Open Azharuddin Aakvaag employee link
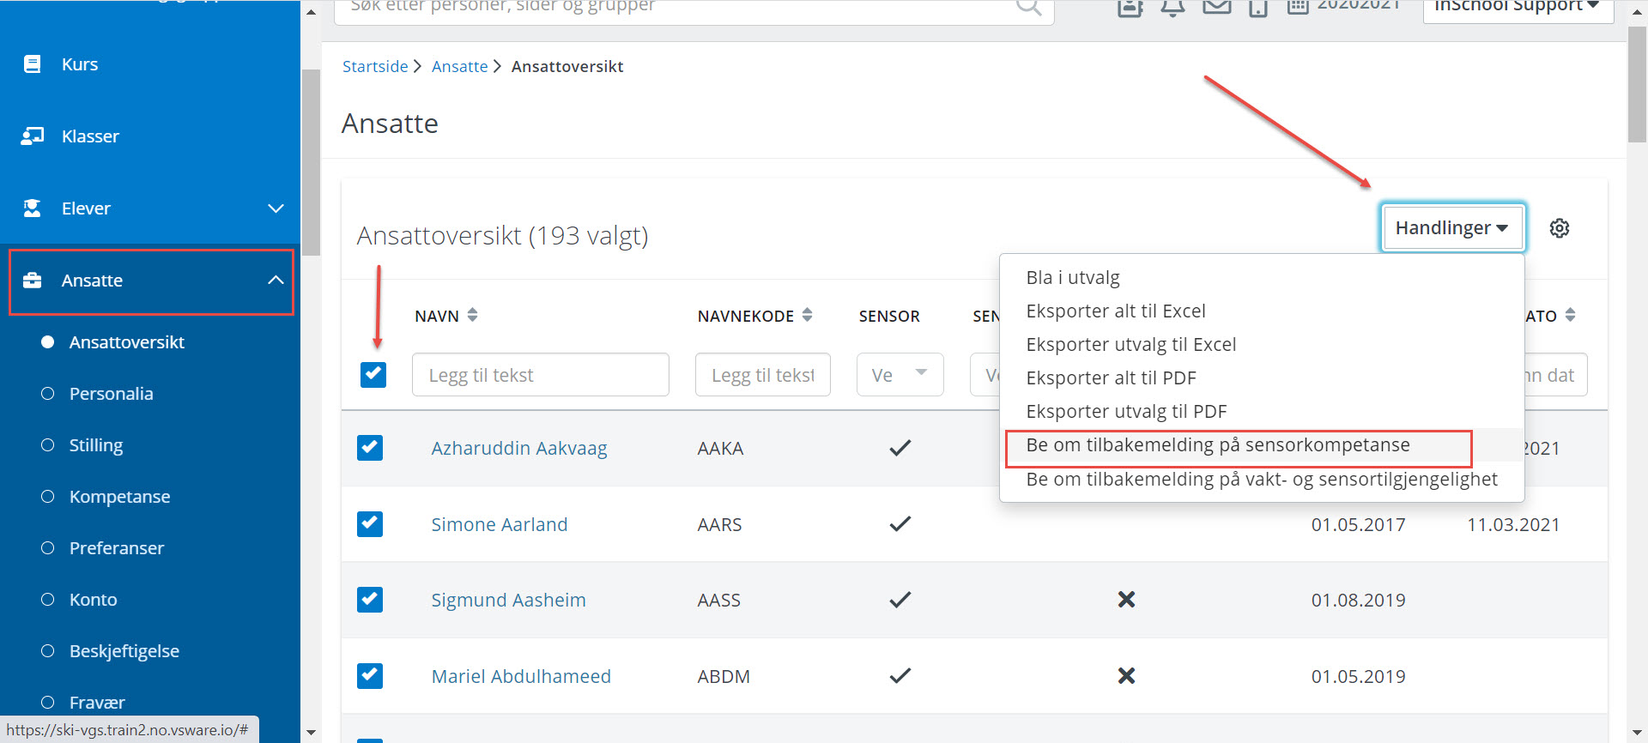1648x743 pixels. (519, 448)
